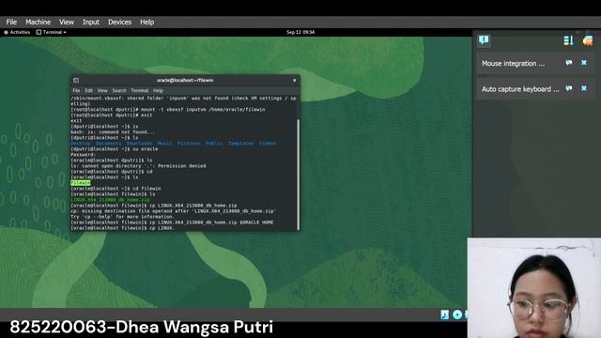Open the VirtualBox Help menu

click(146, 23)
